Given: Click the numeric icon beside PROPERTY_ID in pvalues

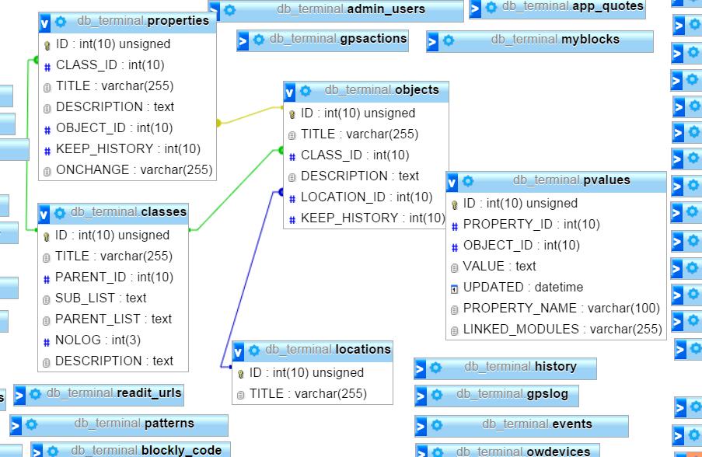Looking at the screenshot, I should pyautogui.click(x=455, y=226).
